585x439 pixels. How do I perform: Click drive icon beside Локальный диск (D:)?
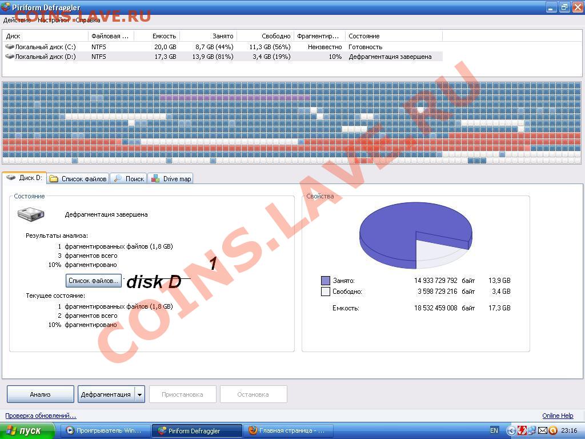point(9,57)
